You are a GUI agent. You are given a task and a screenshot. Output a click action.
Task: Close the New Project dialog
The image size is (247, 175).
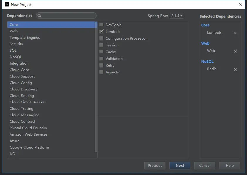240,4
